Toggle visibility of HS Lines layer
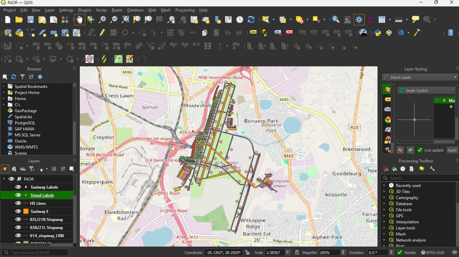The image size is (459, 257). point(18,203)
